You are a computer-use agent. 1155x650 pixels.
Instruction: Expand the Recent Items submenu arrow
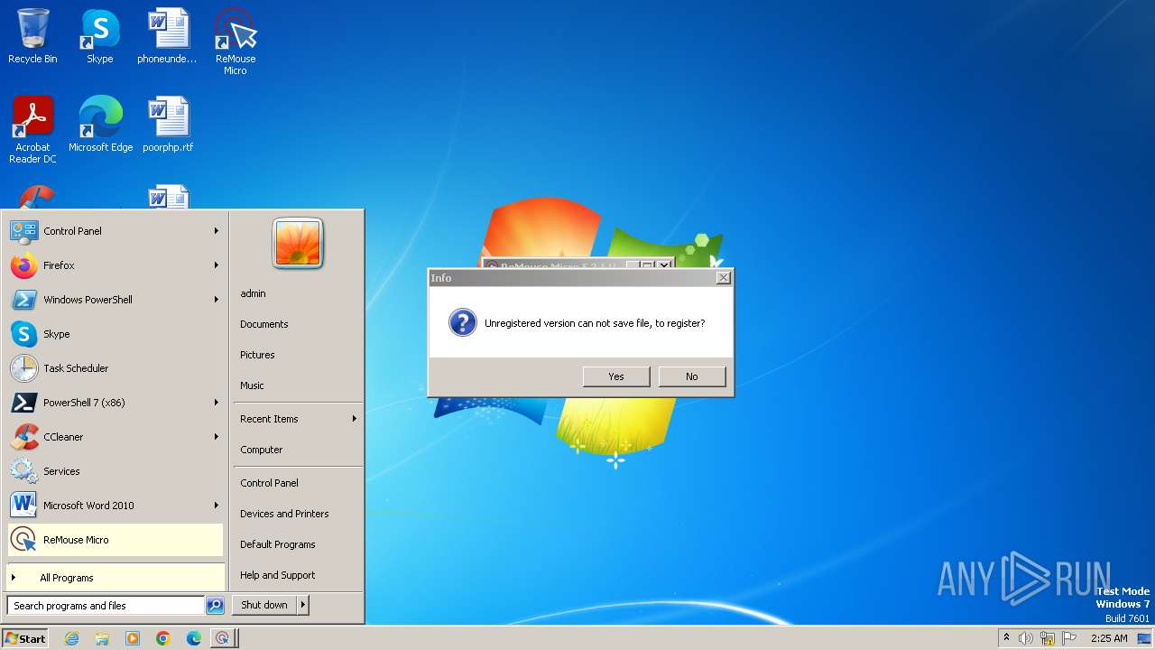pyautogui.click(x=355, y=419)
